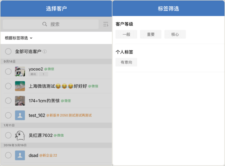The height and width of the screenshot is (166, 225).
Task: Click the avatar of 上海微信测试
Action: (x=20, y=86)
